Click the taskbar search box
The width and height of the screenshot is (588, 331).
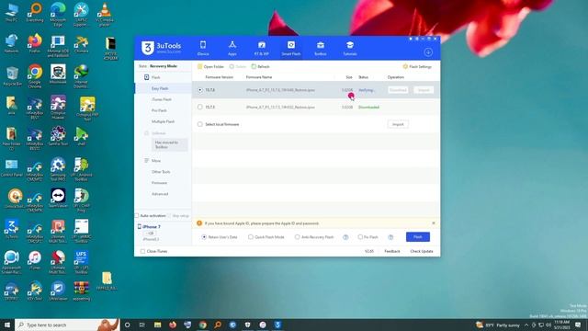click(67, 325)
